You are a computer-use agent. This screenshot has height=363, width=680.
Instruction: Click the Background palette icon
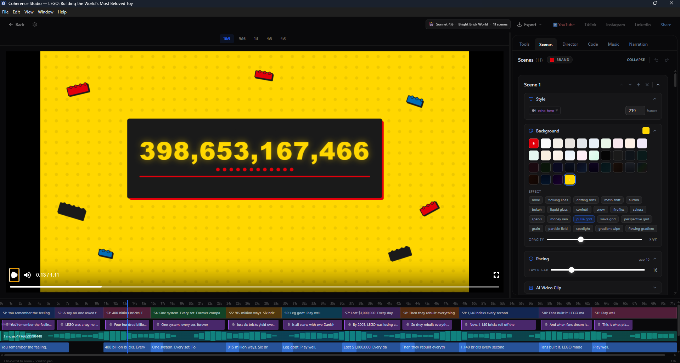531,131
